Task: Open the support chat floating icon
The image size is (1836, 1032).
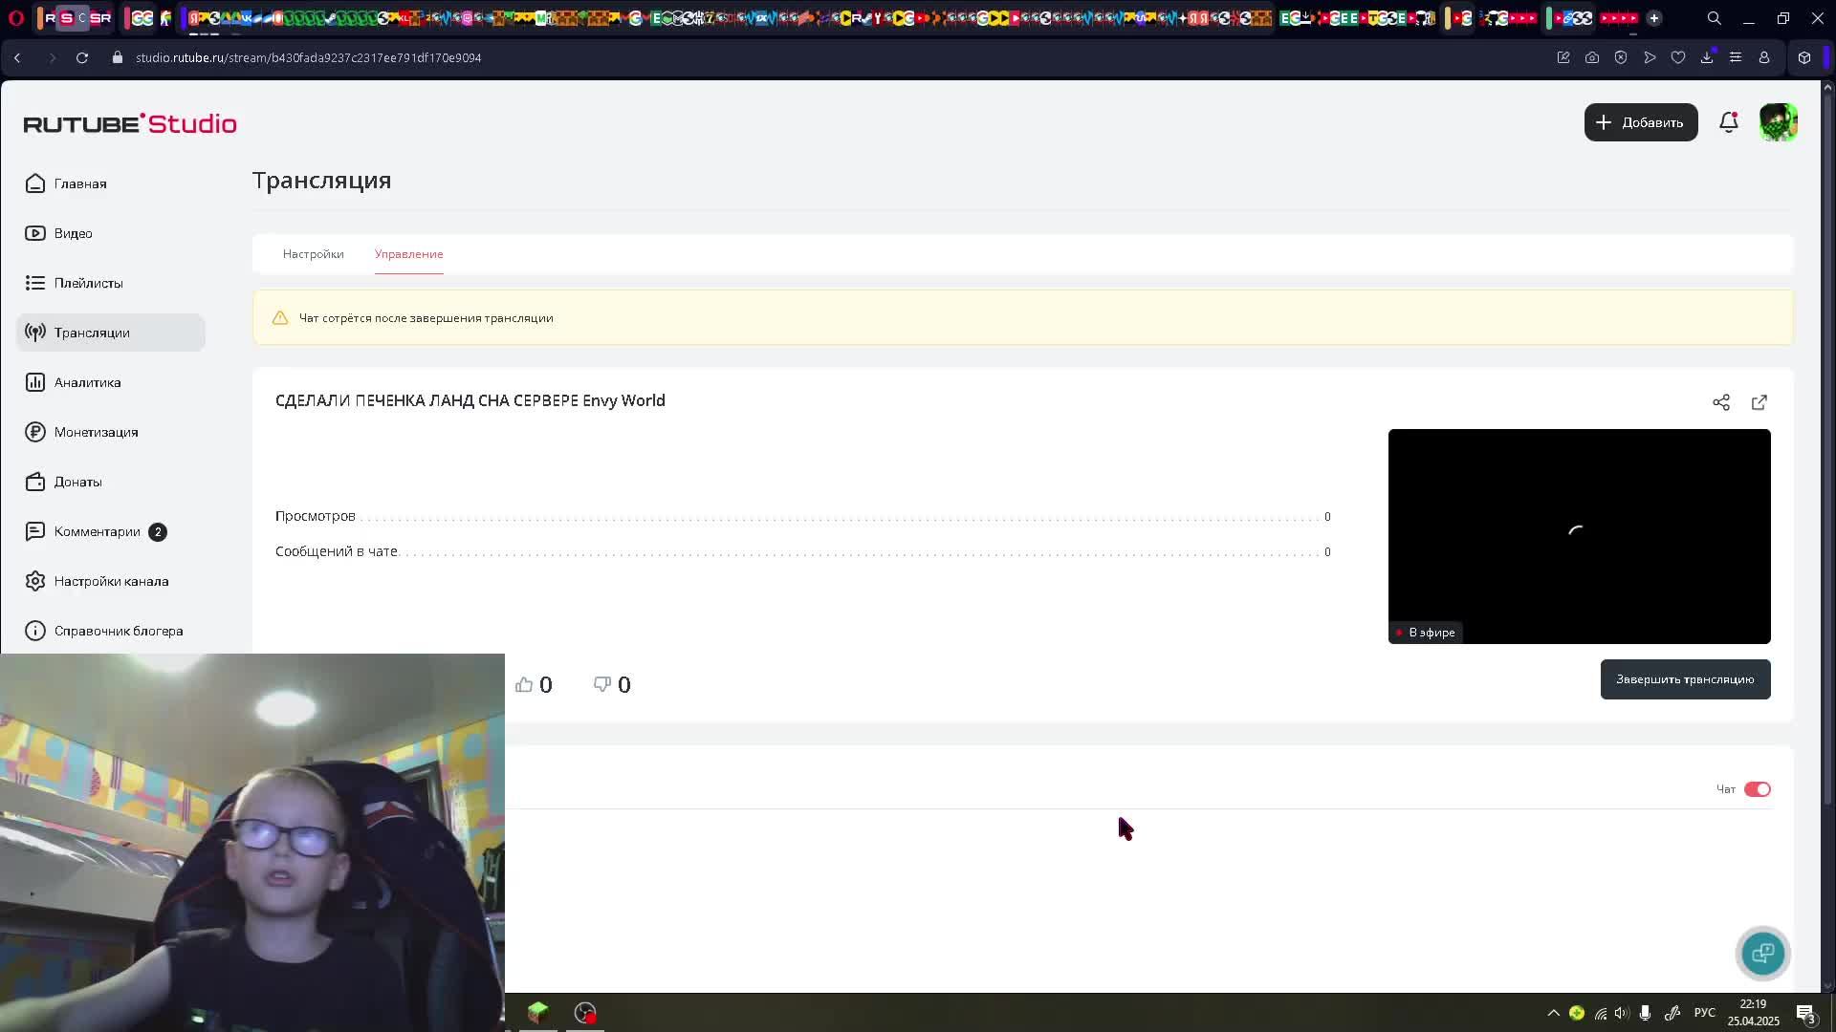Action: coord(1762,953)
